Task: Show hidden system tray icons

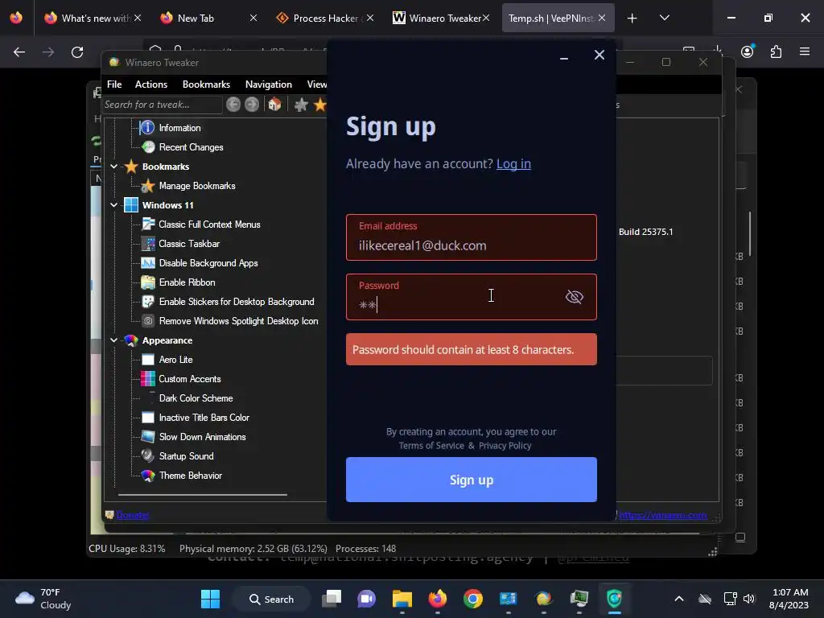Action: click(679, 599)
